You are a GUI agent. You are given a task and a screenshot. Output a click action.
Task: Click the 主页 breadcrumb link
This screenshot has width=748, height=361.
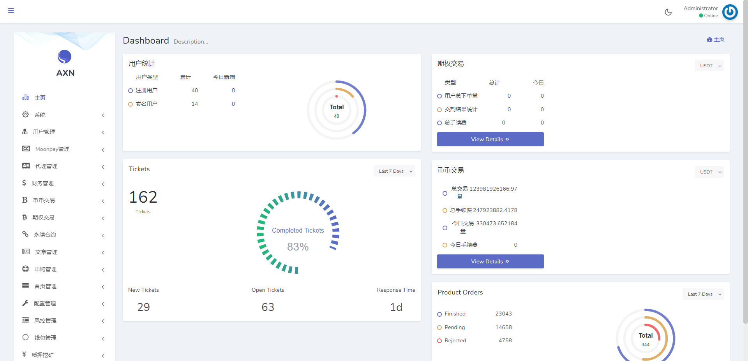pos(716,40)
